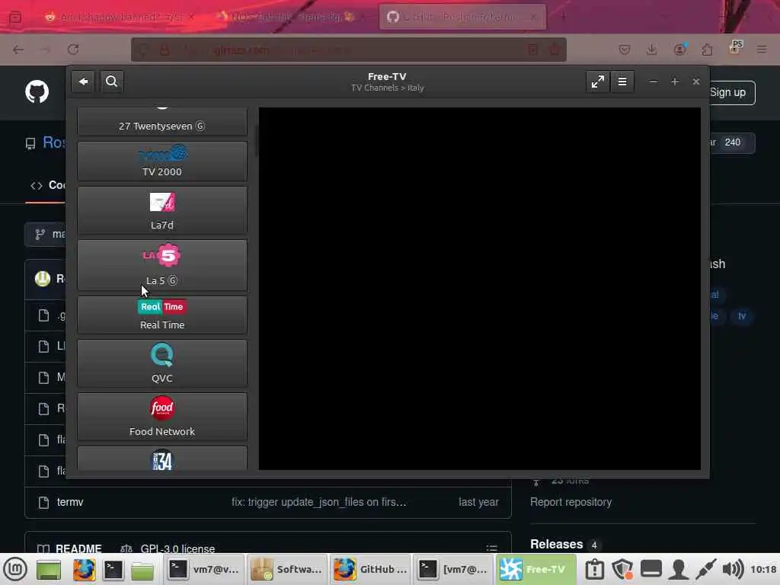
Task: Click the Firefox address bar
Action: coord(348,50)
